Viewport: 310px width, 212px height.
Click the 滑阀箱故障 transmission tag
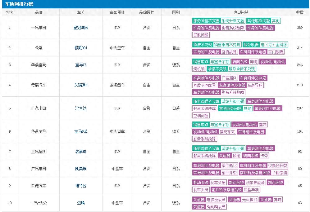(216, 207)
